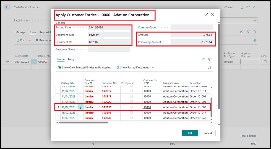Close the Apply Customer Entries dialog

click(213, 15)
